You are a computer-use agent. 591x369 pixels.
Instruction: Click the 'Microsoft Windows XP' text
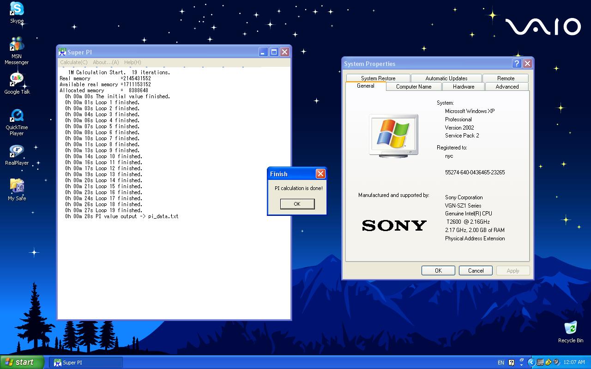coord(470,111)
